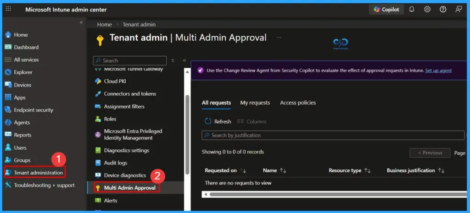The image size is (470, 213).
Task: Sort by Business justification column
Action: (x=415, y=170)
